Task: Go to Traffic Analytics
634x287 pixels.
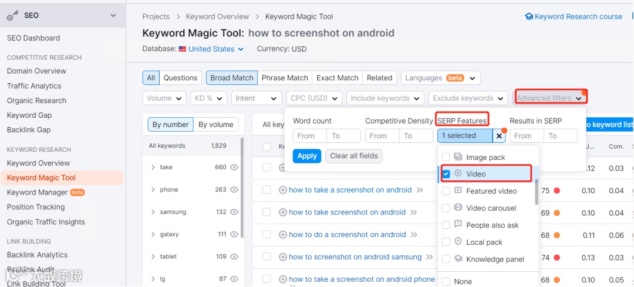Action: pyautogui.click(x=34, y=86)
